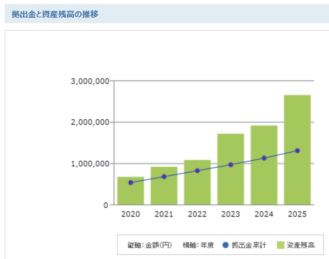Click the 2021 contribution data point
329x259 pixels.
click(164, 177)
